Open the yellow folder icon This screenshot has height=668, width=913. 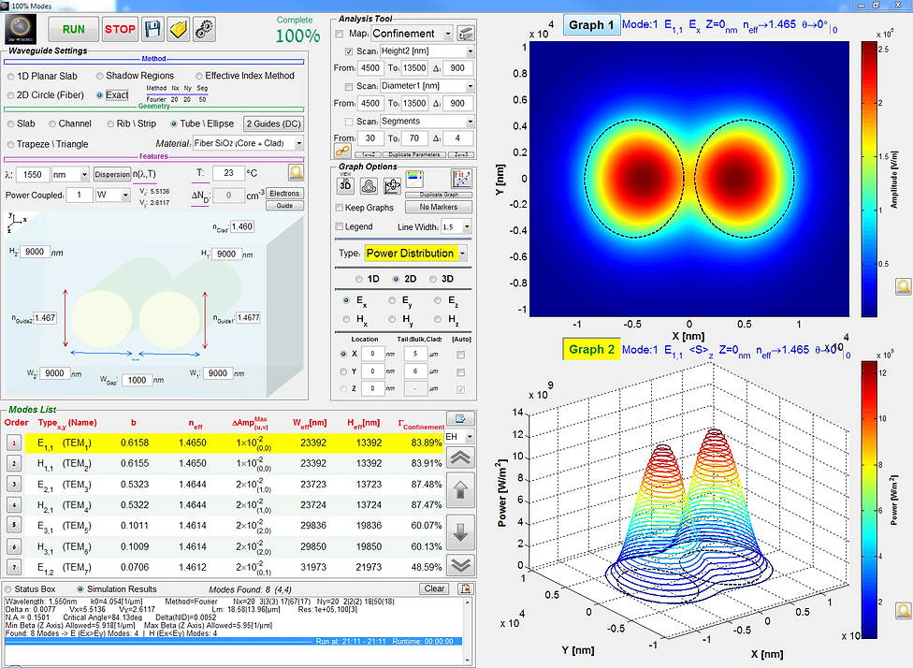click(x=179, y=29)
